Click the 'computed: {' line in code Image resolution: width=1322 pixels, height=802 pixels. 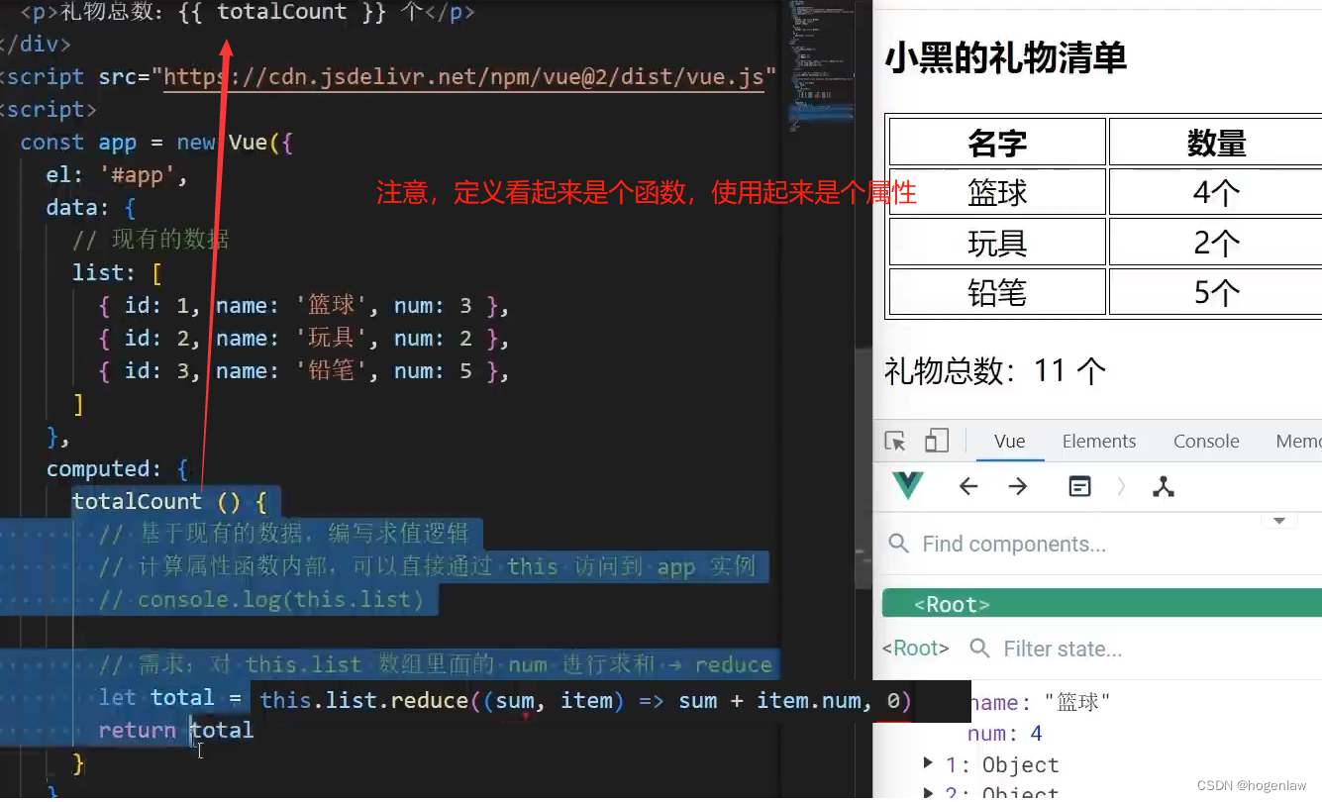click(117, 468)
